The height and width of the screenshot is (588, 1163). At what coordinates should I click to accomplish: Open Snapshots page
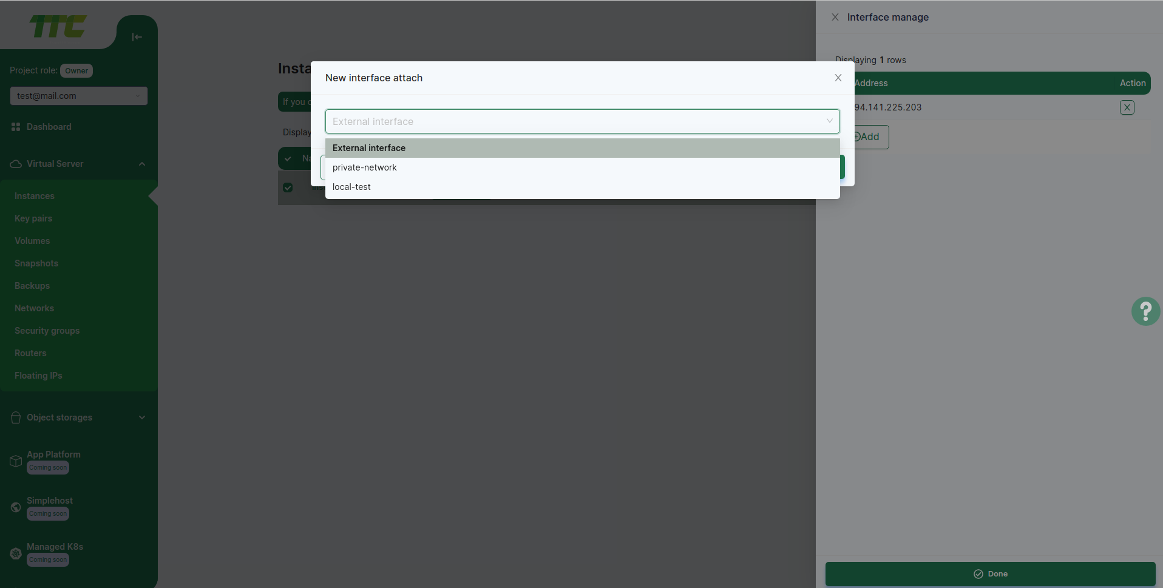[36, 263]
